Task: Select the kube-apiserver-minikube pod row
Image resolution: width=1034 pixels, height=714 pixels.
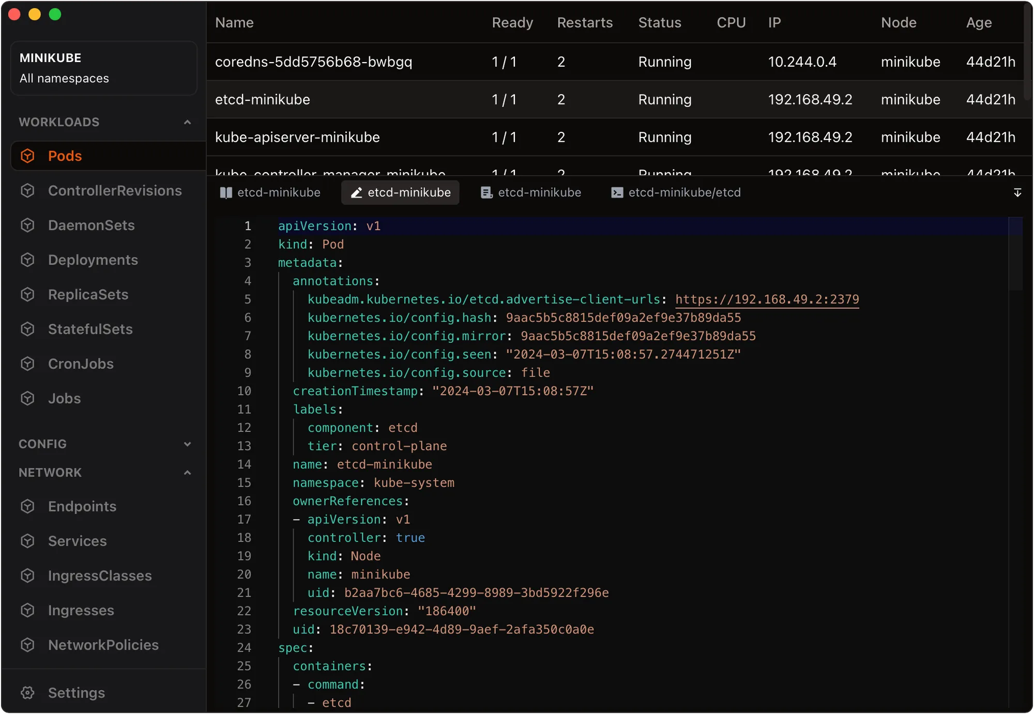Action: tap(615, 137)
